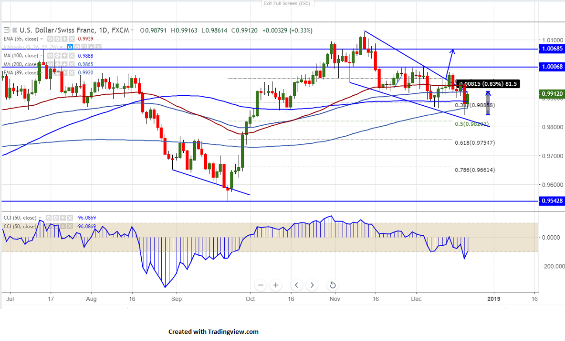Select the 1.00068 horizontal line price label
565x341 pixels.
(x=552, y=67)
